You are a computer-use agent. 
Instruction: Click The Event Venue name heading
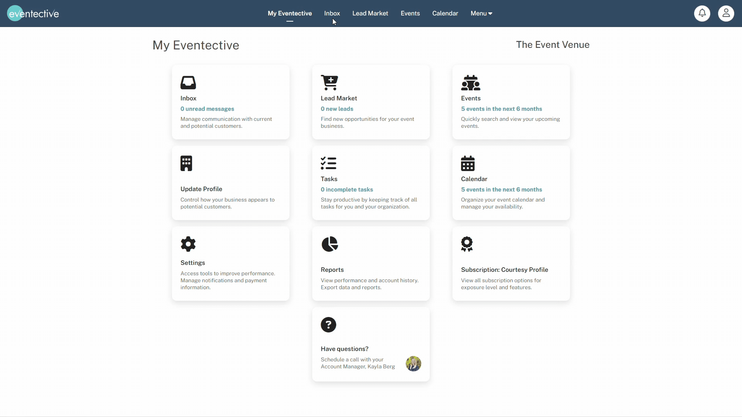click(x=553, y=45)
